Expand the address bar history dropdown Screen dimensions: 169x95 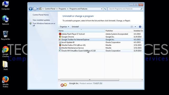click(x=102, y=9)
